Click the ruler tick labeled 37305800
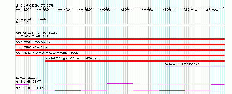The image size is (232, 94). pyautogui.click(x=212, y=10)
